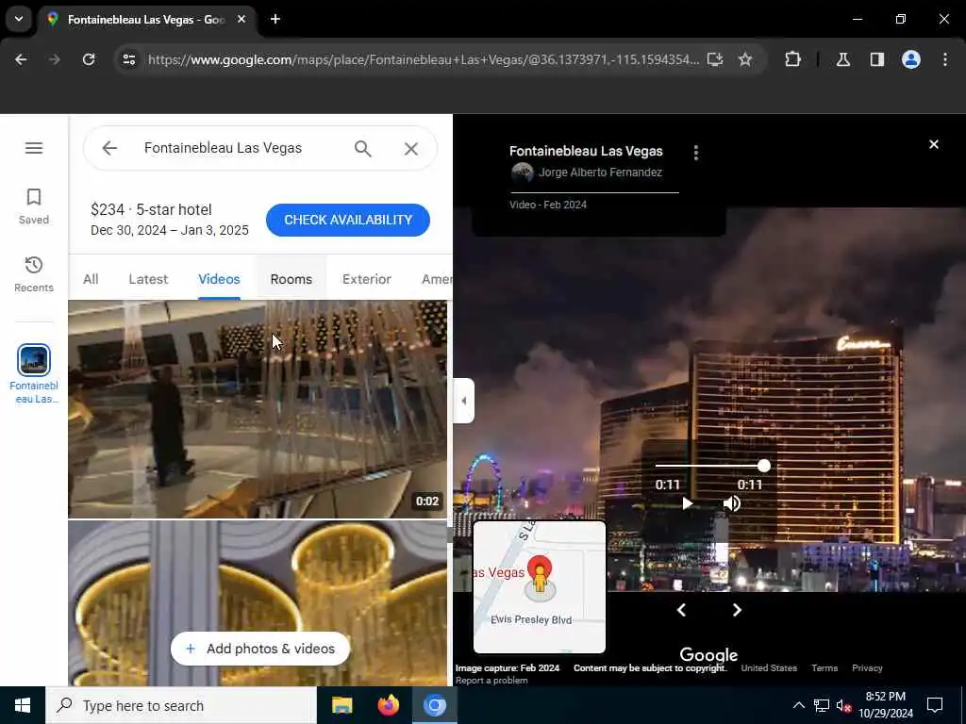The width and height of the screenshot is (966, 724).
Task: Open a new browser tab
Action: coord(275,19)
